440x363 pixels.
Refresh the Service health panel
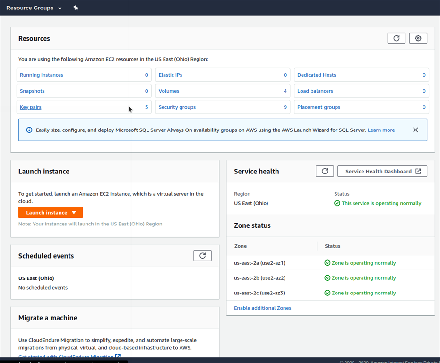pyautogui.click(x=325, y=171)
